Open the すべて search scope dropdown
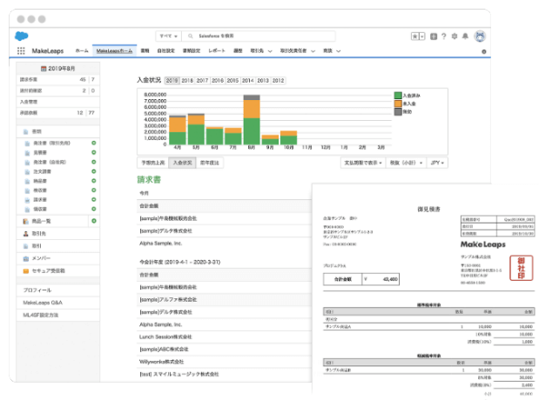539x400 pixels. tap(168, 36)
